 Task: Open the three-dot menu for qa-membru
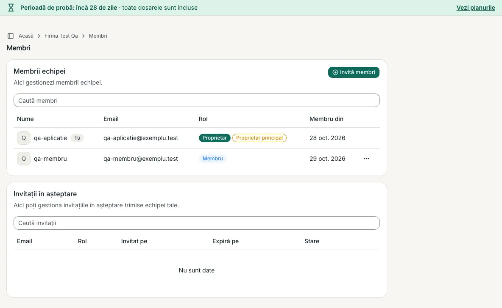coord(366,159)
